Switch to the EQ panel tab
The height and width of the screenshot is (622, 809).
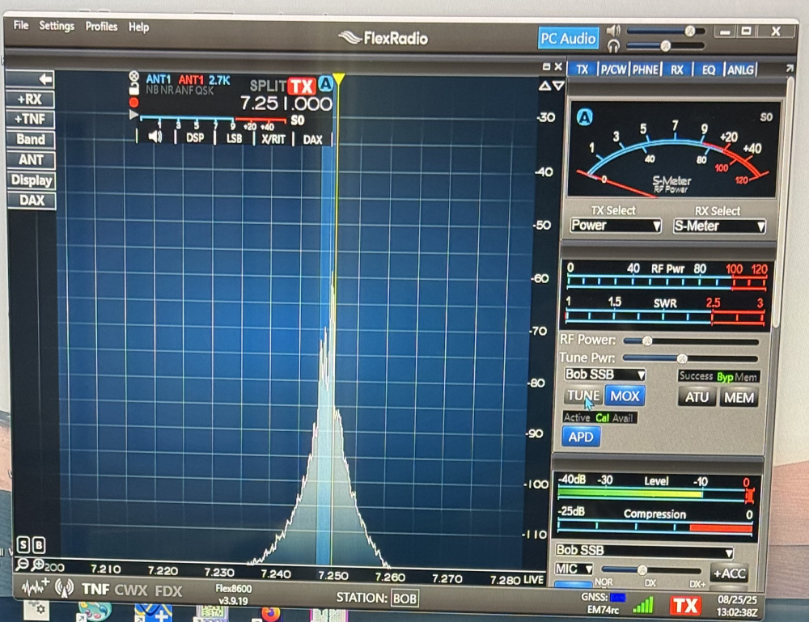[x=708, y=70]
